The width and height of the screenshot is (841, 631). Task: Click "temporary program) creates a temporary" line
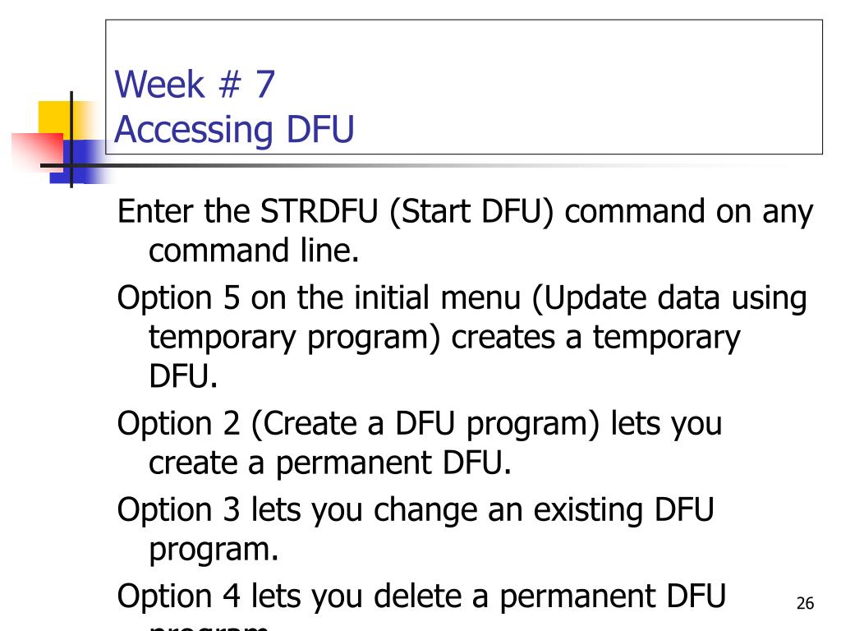[444, 339]
